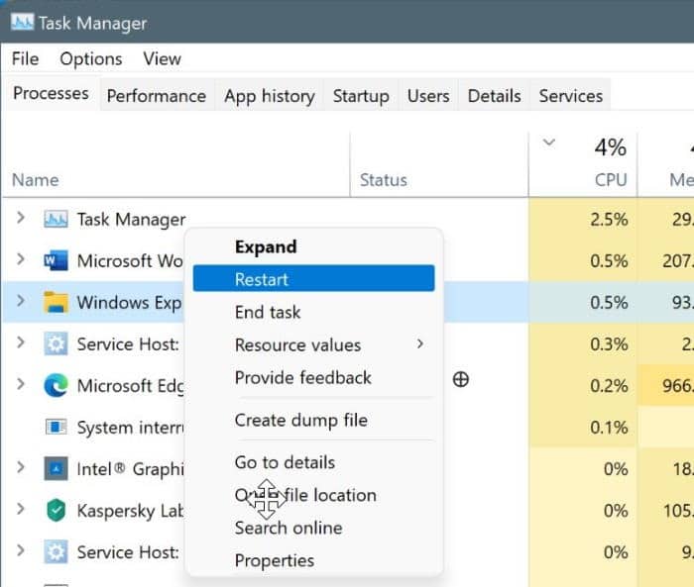Click the Intel Graphics process icon

(x=56, y=469)
